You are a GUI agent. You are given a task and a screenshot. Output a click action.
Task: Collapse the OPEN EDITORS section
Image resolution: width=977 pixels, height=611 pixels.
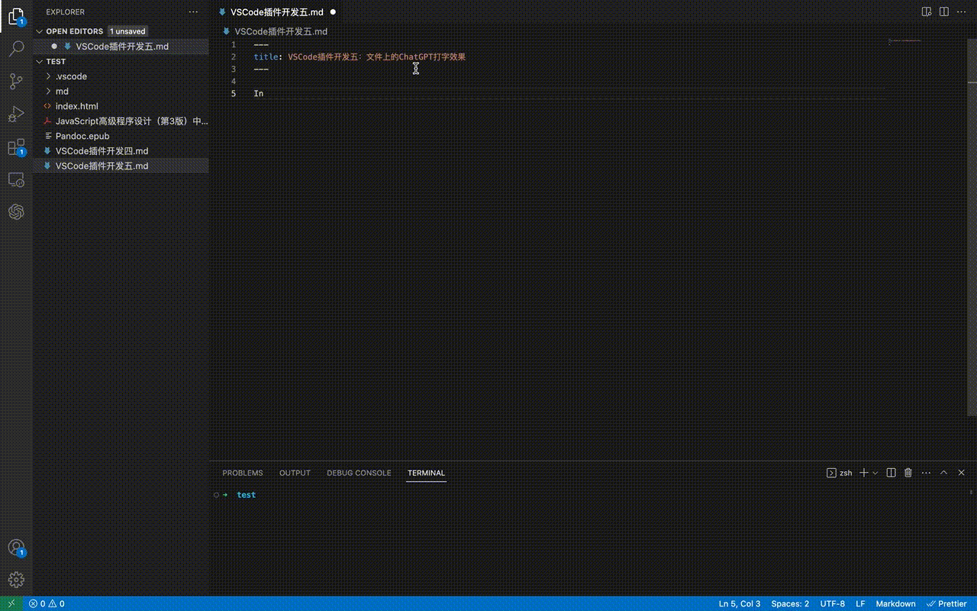pyautogui.click(x=40, y=31)
